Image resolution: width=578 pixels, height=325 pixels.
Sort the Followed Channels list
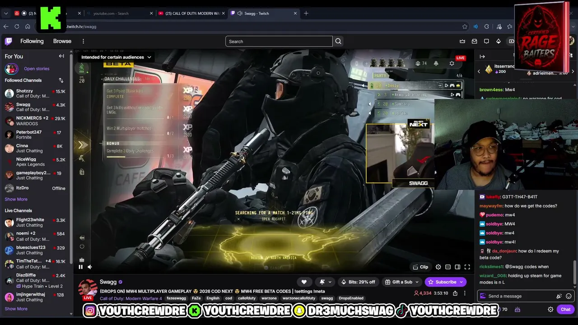point(61,80)
